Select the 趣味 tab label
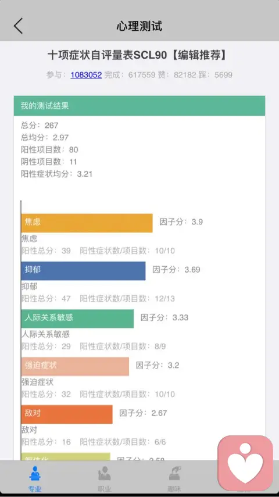Screen dimensions: 279x497 [x=174, y=489]
